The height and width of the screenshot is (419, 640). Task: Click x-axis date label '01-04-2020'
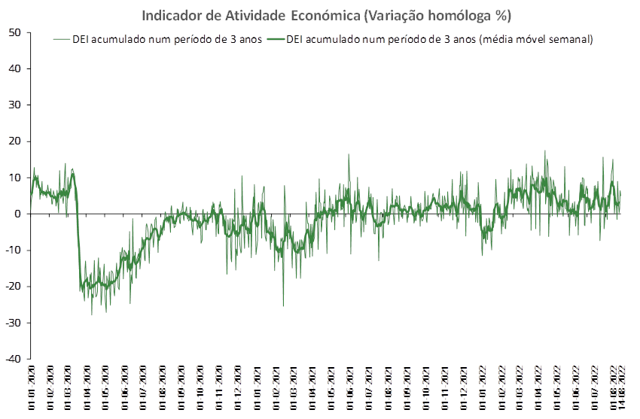click(87, 387)
